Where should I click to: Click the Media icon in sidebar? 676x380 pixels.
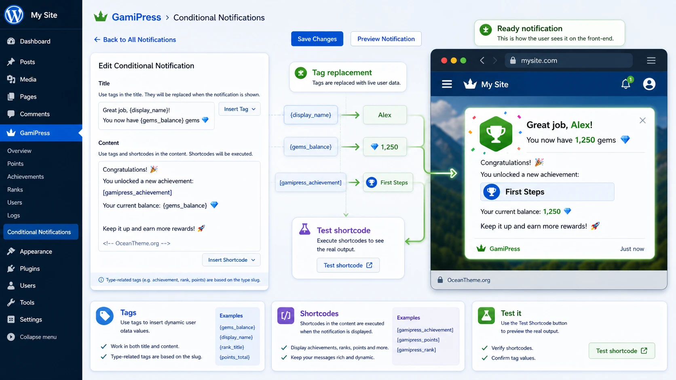[x=11, y=79]
